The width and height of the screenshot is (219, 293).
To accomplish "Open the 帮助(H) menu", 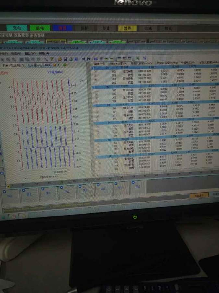I will 44,53.
